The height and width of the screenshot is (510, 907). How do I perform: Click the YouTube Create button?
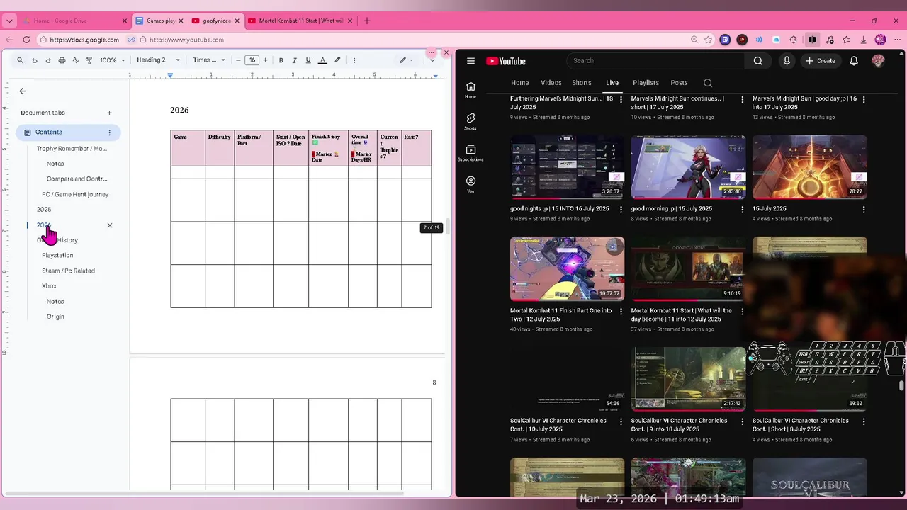(x=821, y=61)
